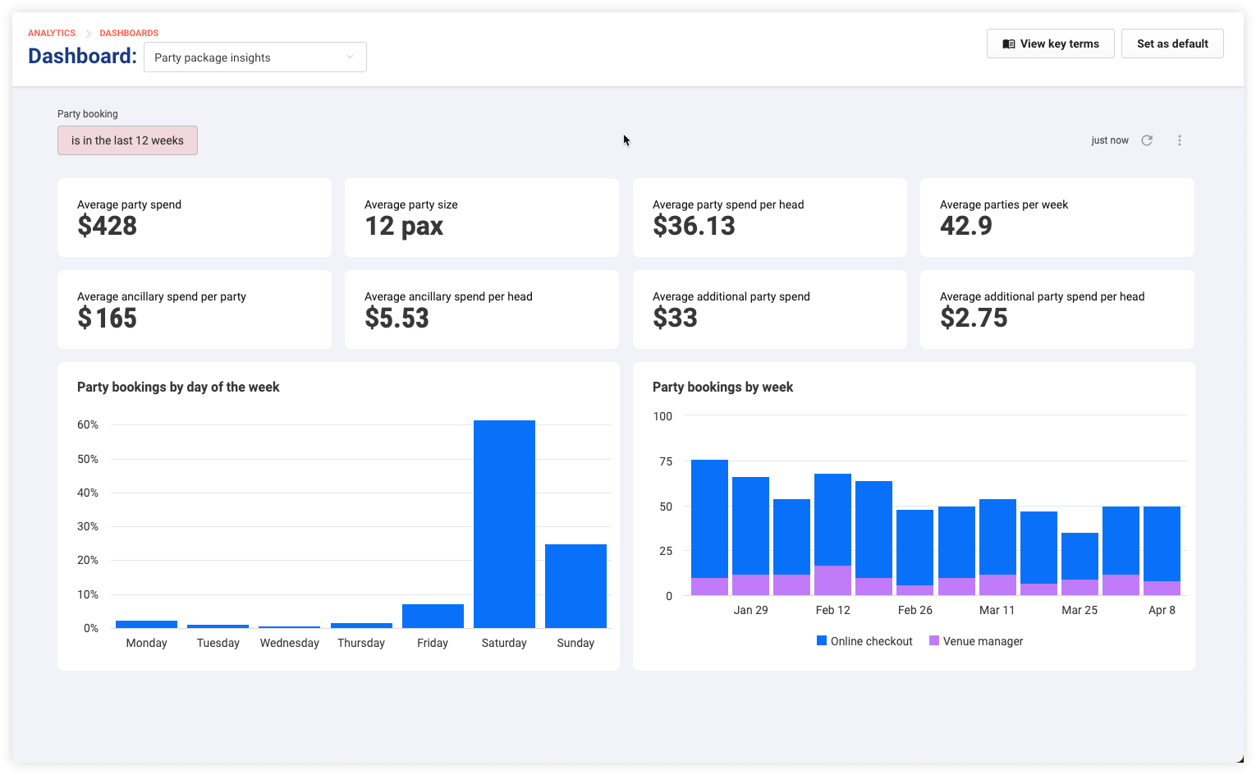Open the 'is in the last 12 weeks' filter
This screenshot has height=775, width=1256.
[127, 140]
